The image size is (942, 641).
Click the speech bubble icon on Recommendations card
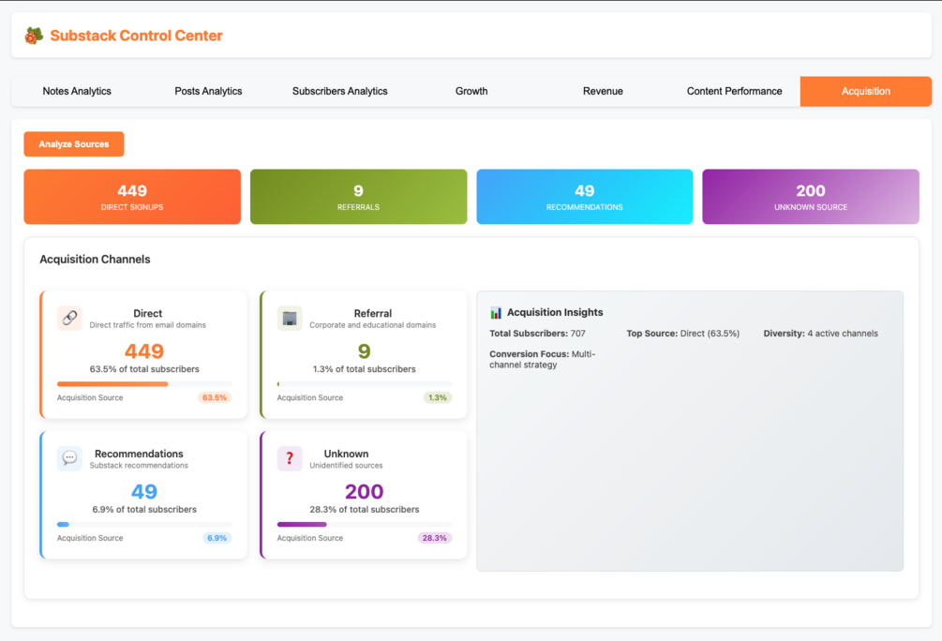69,458
